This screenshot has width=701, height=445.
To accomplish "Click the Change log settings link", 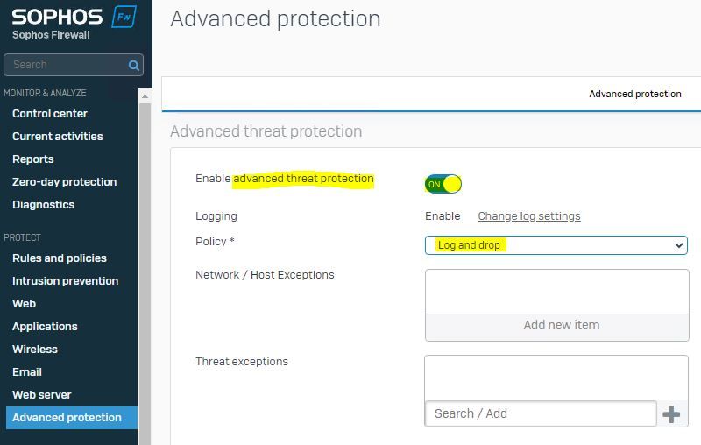I will pyautogui.click(x=529, y=216).
